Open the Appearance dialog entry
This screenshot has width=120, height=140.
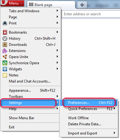(x=31, y=90)
